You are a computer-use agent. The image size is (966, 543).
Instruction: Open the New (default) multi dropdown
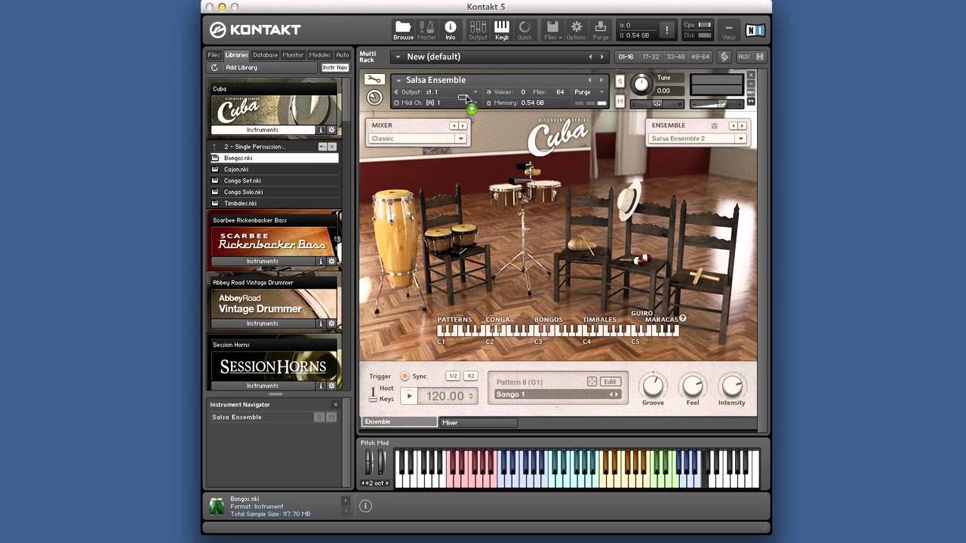397,57
